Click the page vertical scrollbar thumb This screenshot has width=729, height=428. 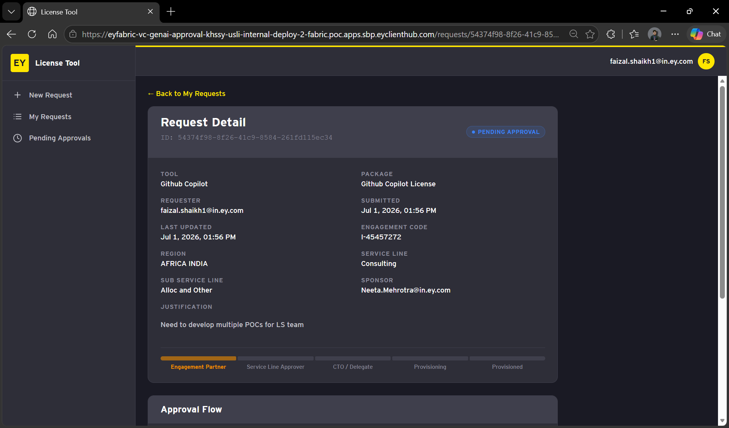point(722,192)
